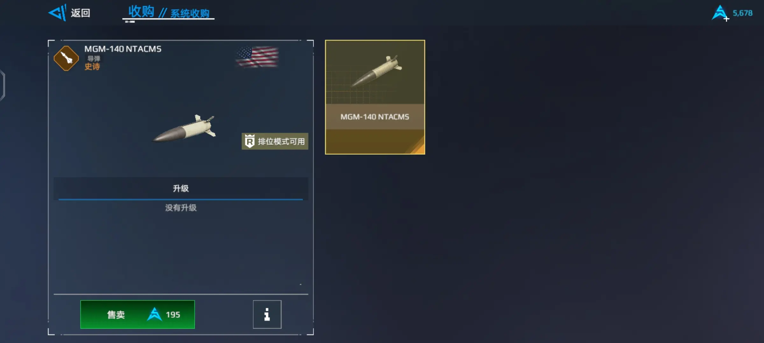Sell the missile with 售卖 button
Screen dimensions: 764x343
click(138, 314)
